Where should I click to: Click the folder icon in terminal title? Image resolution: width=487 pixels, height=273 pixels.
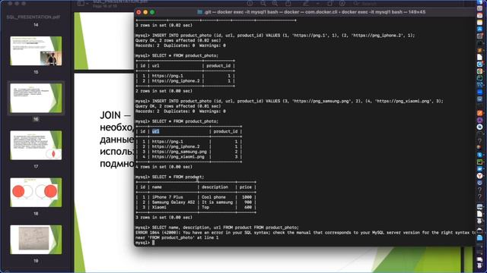coord(200,12)
